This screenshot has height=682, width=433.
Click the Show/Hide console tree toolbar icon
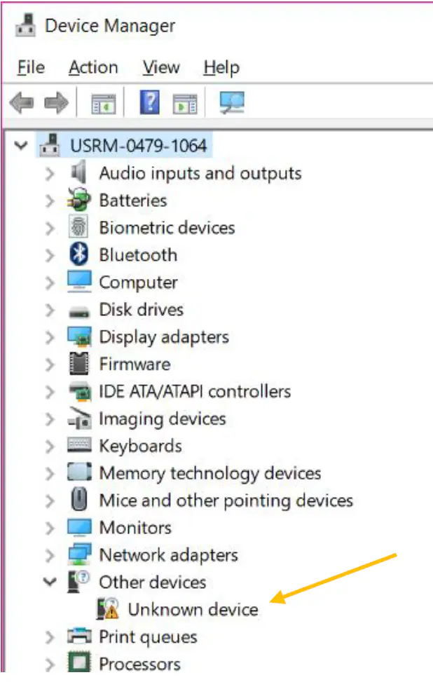pos(103,104)
